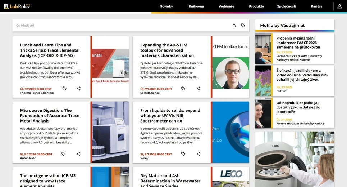This screenshot has height=187, width=347.
Task: Click tag icon on 4D-STEM toolbox card
Action: click(183, 89)
